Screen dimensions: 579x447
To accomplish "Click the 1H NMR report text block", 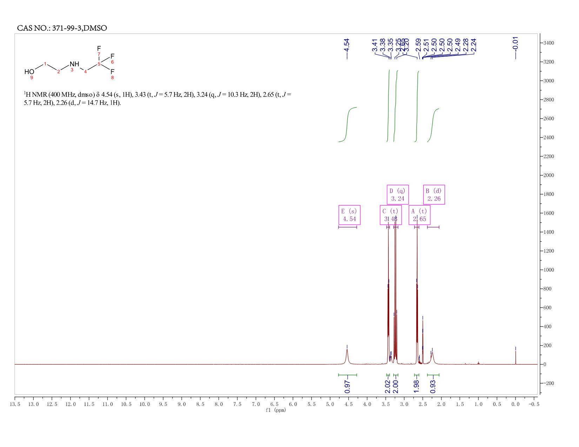I will point(157,99).
